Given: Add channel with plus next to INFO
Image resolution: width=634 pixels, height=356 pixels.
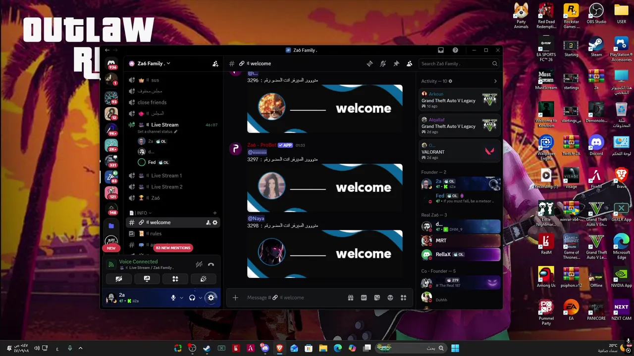Looking at the screenshot, I should 214,213.
